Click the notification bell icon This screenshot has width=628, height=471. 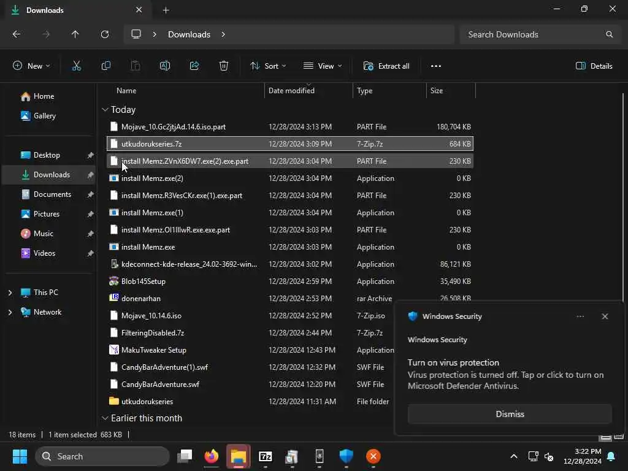pos(611,456)
